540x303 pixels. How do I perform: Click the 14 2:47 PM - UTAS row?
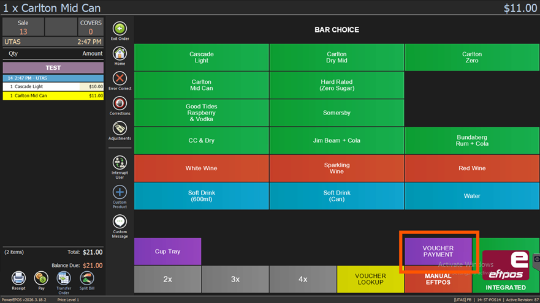(x=53, y=78)
